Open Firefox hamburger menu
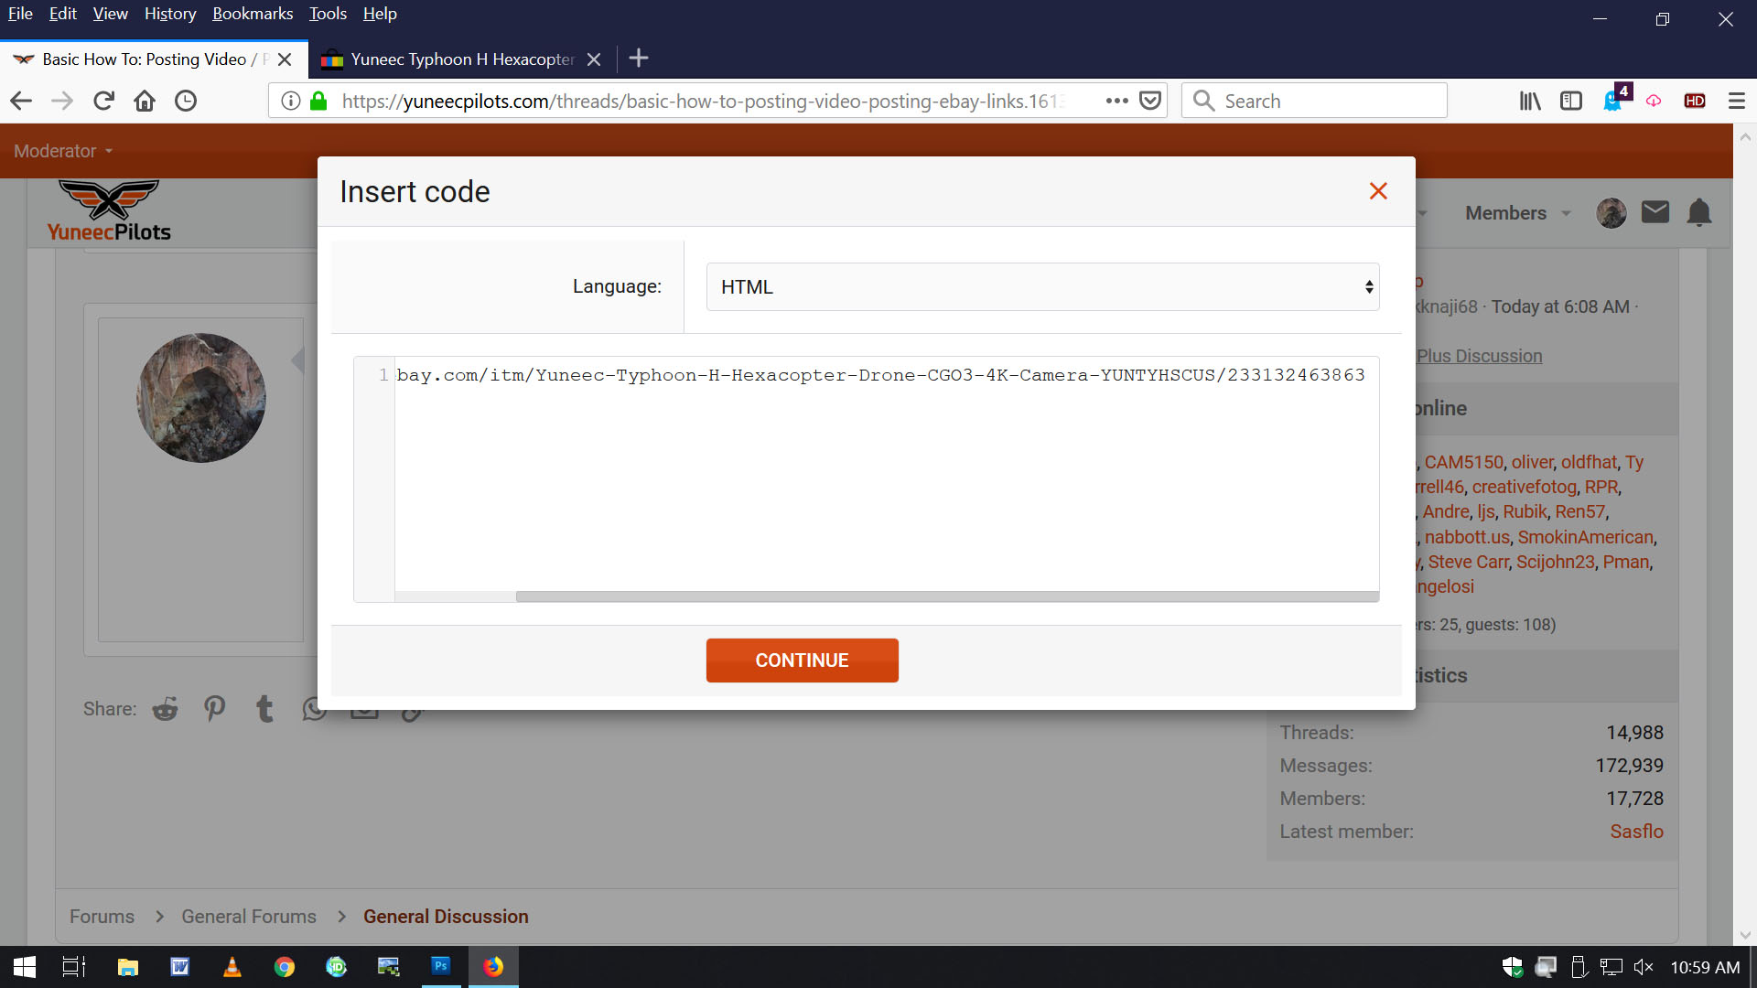 click(x=1736, y=101)
